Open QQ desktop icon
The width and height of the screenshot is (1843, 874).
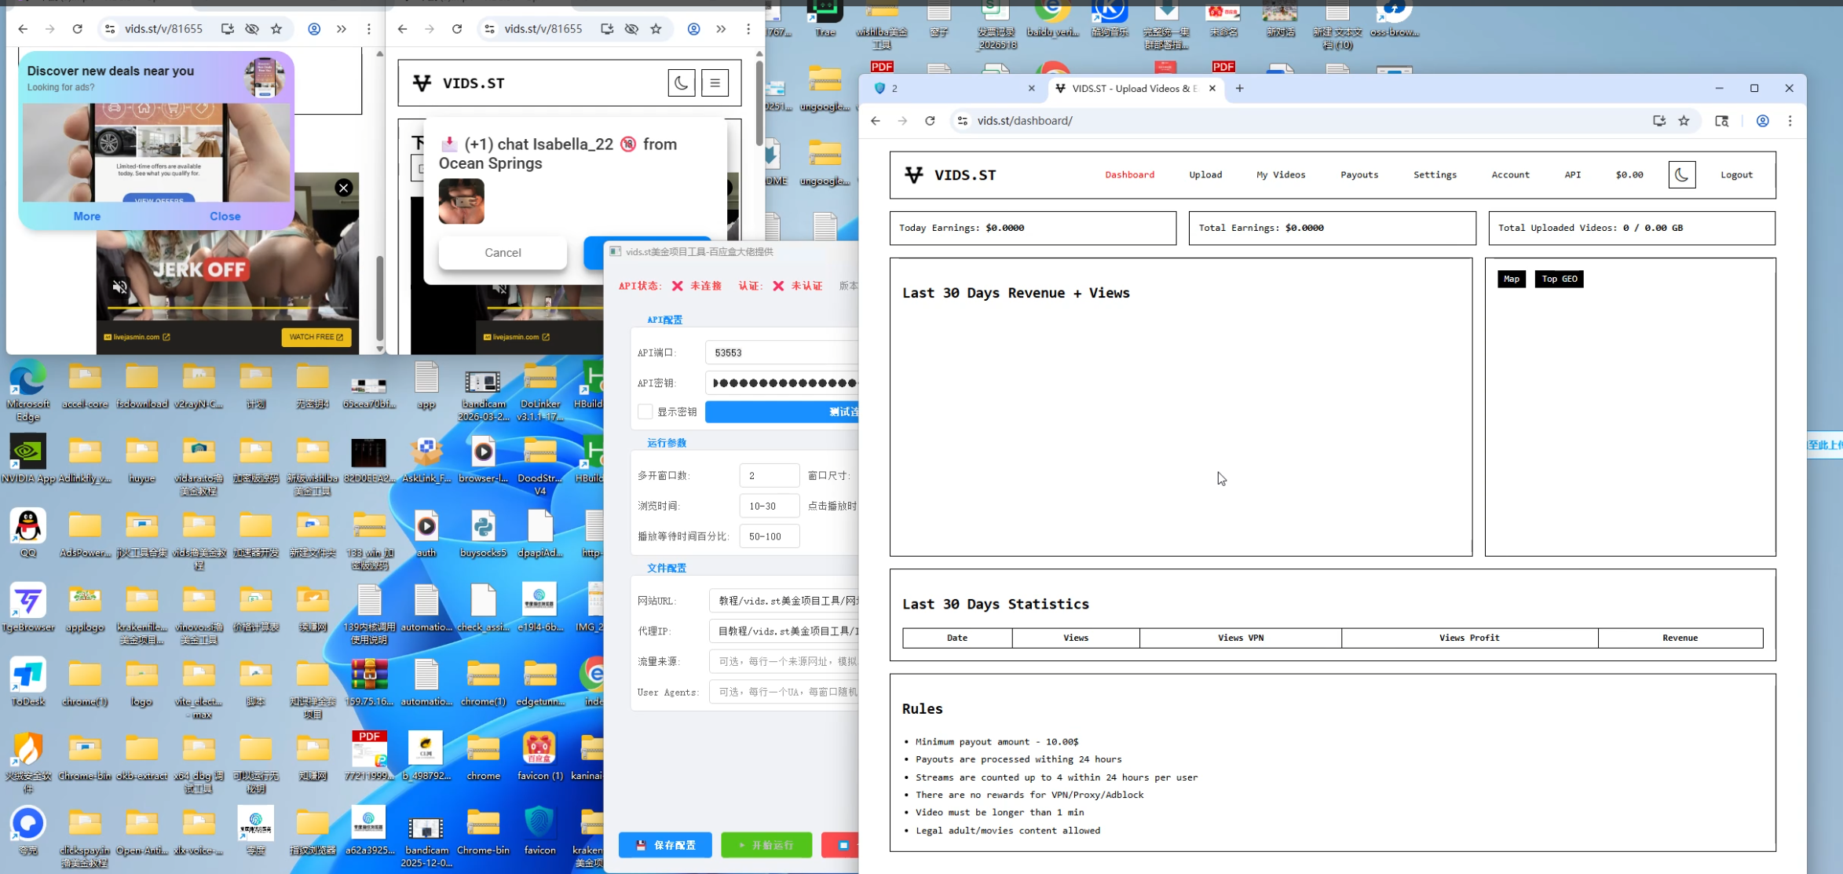(27, 534)
